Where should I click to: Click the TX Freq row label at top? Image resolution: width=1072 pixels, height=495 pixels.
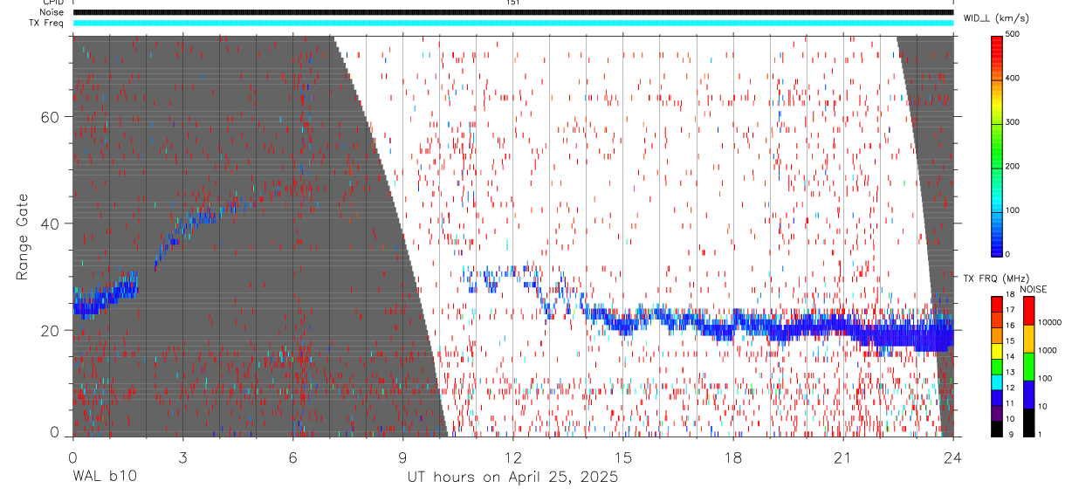click(48, 23)
